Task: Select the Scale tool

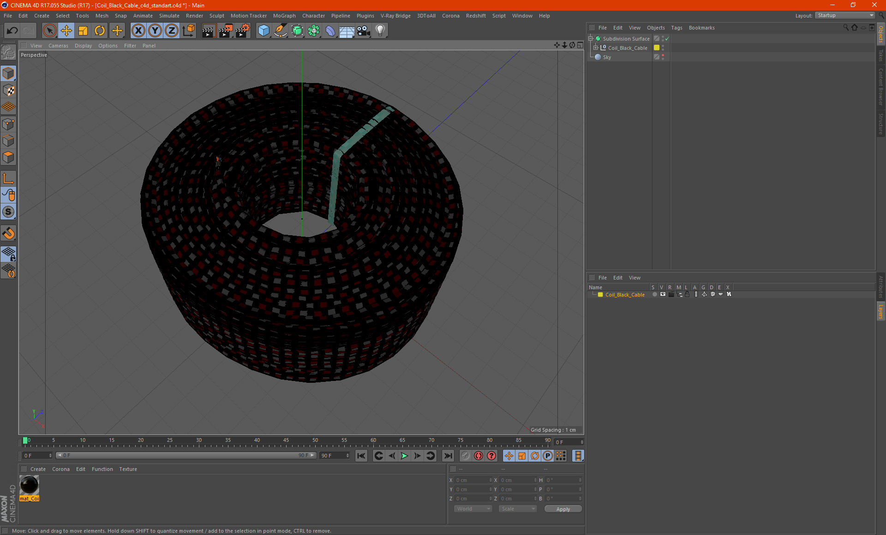Action: click(x=83, y=31)
